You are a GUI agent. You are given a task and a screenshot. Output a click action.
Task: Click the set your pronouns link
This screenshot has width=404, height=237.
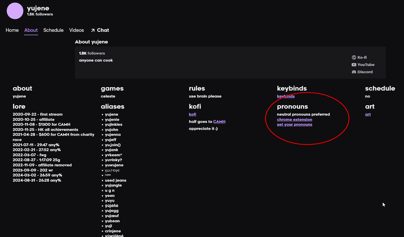[x=295, y=124]
